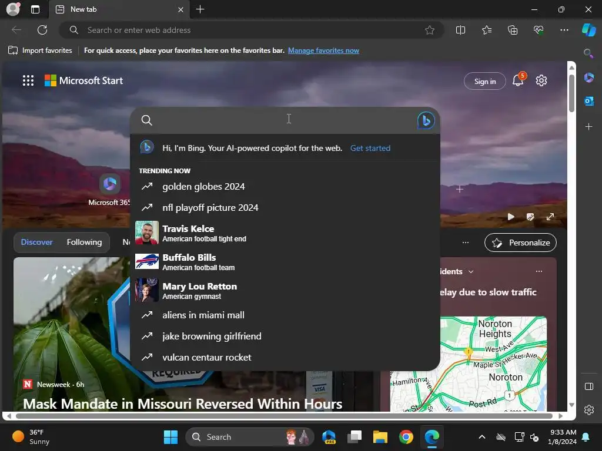
Task: Click the Microsoft Start logo
Action: pos(83,80)
